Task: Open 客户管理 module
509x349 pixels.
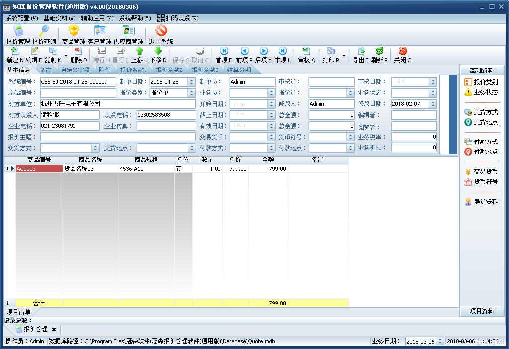Action: tap(100, 35)
